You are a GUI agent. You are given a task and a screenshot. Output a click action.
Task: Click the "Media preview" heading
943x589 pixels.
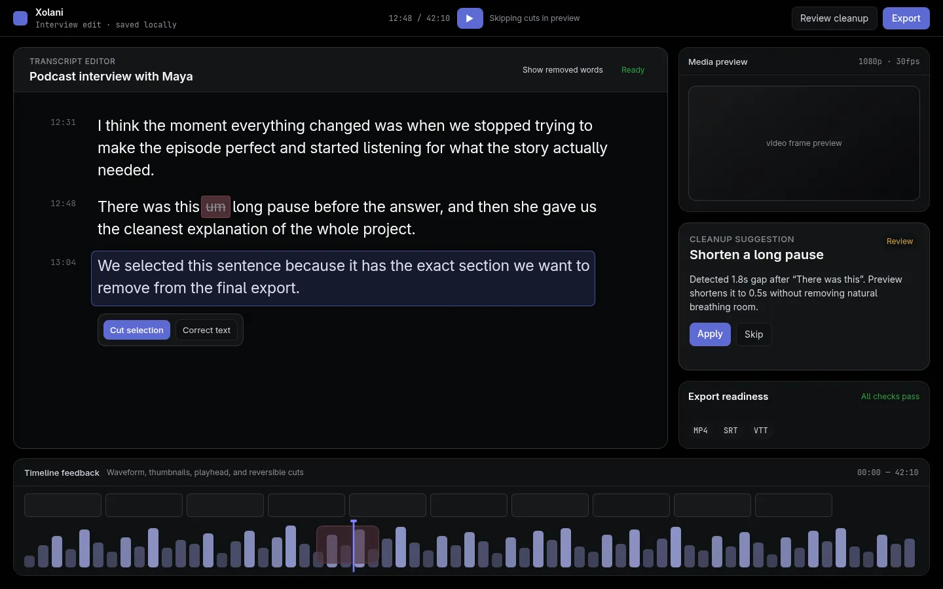click(x=718, y=62)
